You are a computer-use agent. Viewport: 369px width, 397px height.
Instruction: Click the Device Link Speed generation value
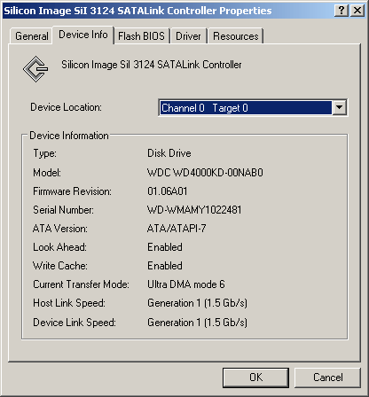197,323
